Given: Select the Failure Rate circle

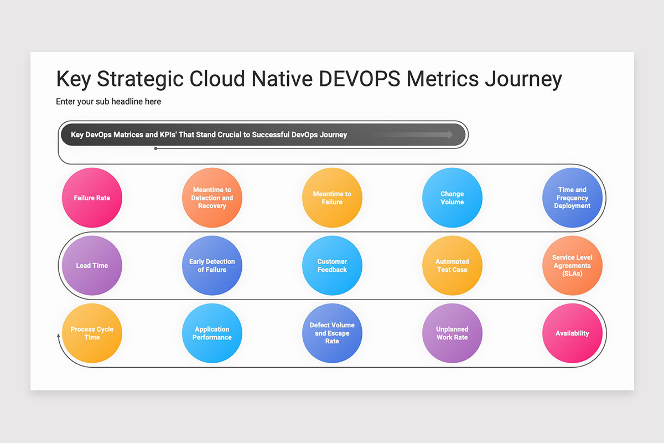Looking at the screenshot, I should coord(92,198).
